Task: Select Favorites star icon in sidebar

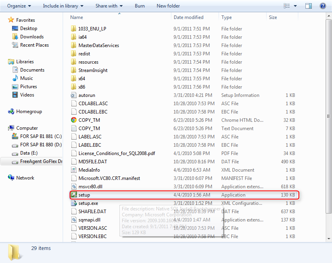Action: click(x=11, y=20)
